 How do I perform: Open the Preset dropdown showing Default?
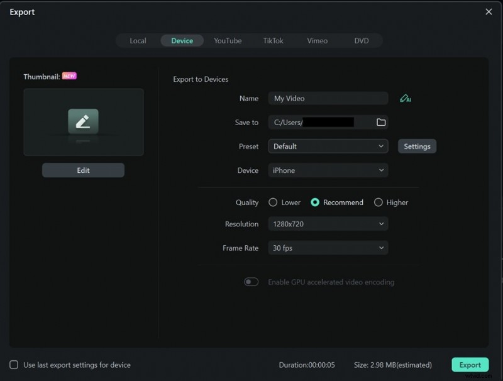click(328, 146)
